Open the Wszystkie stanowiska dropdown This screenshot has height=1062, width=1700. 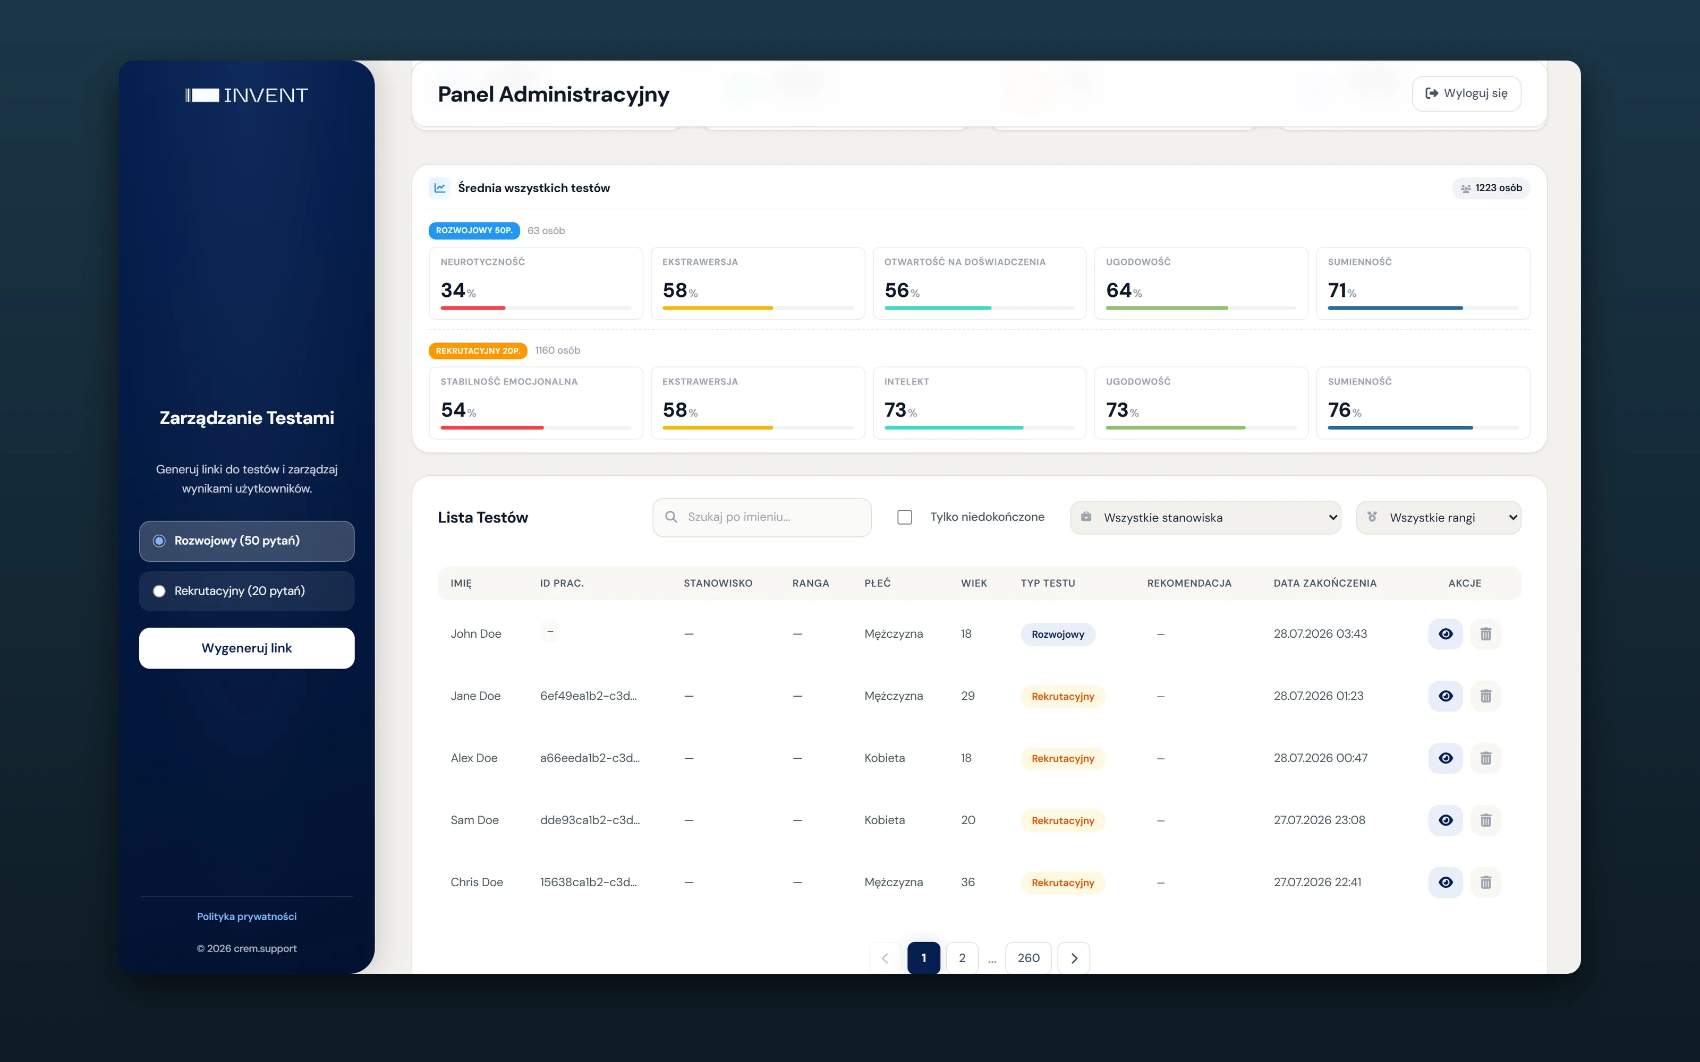[x=1205, y=518]
